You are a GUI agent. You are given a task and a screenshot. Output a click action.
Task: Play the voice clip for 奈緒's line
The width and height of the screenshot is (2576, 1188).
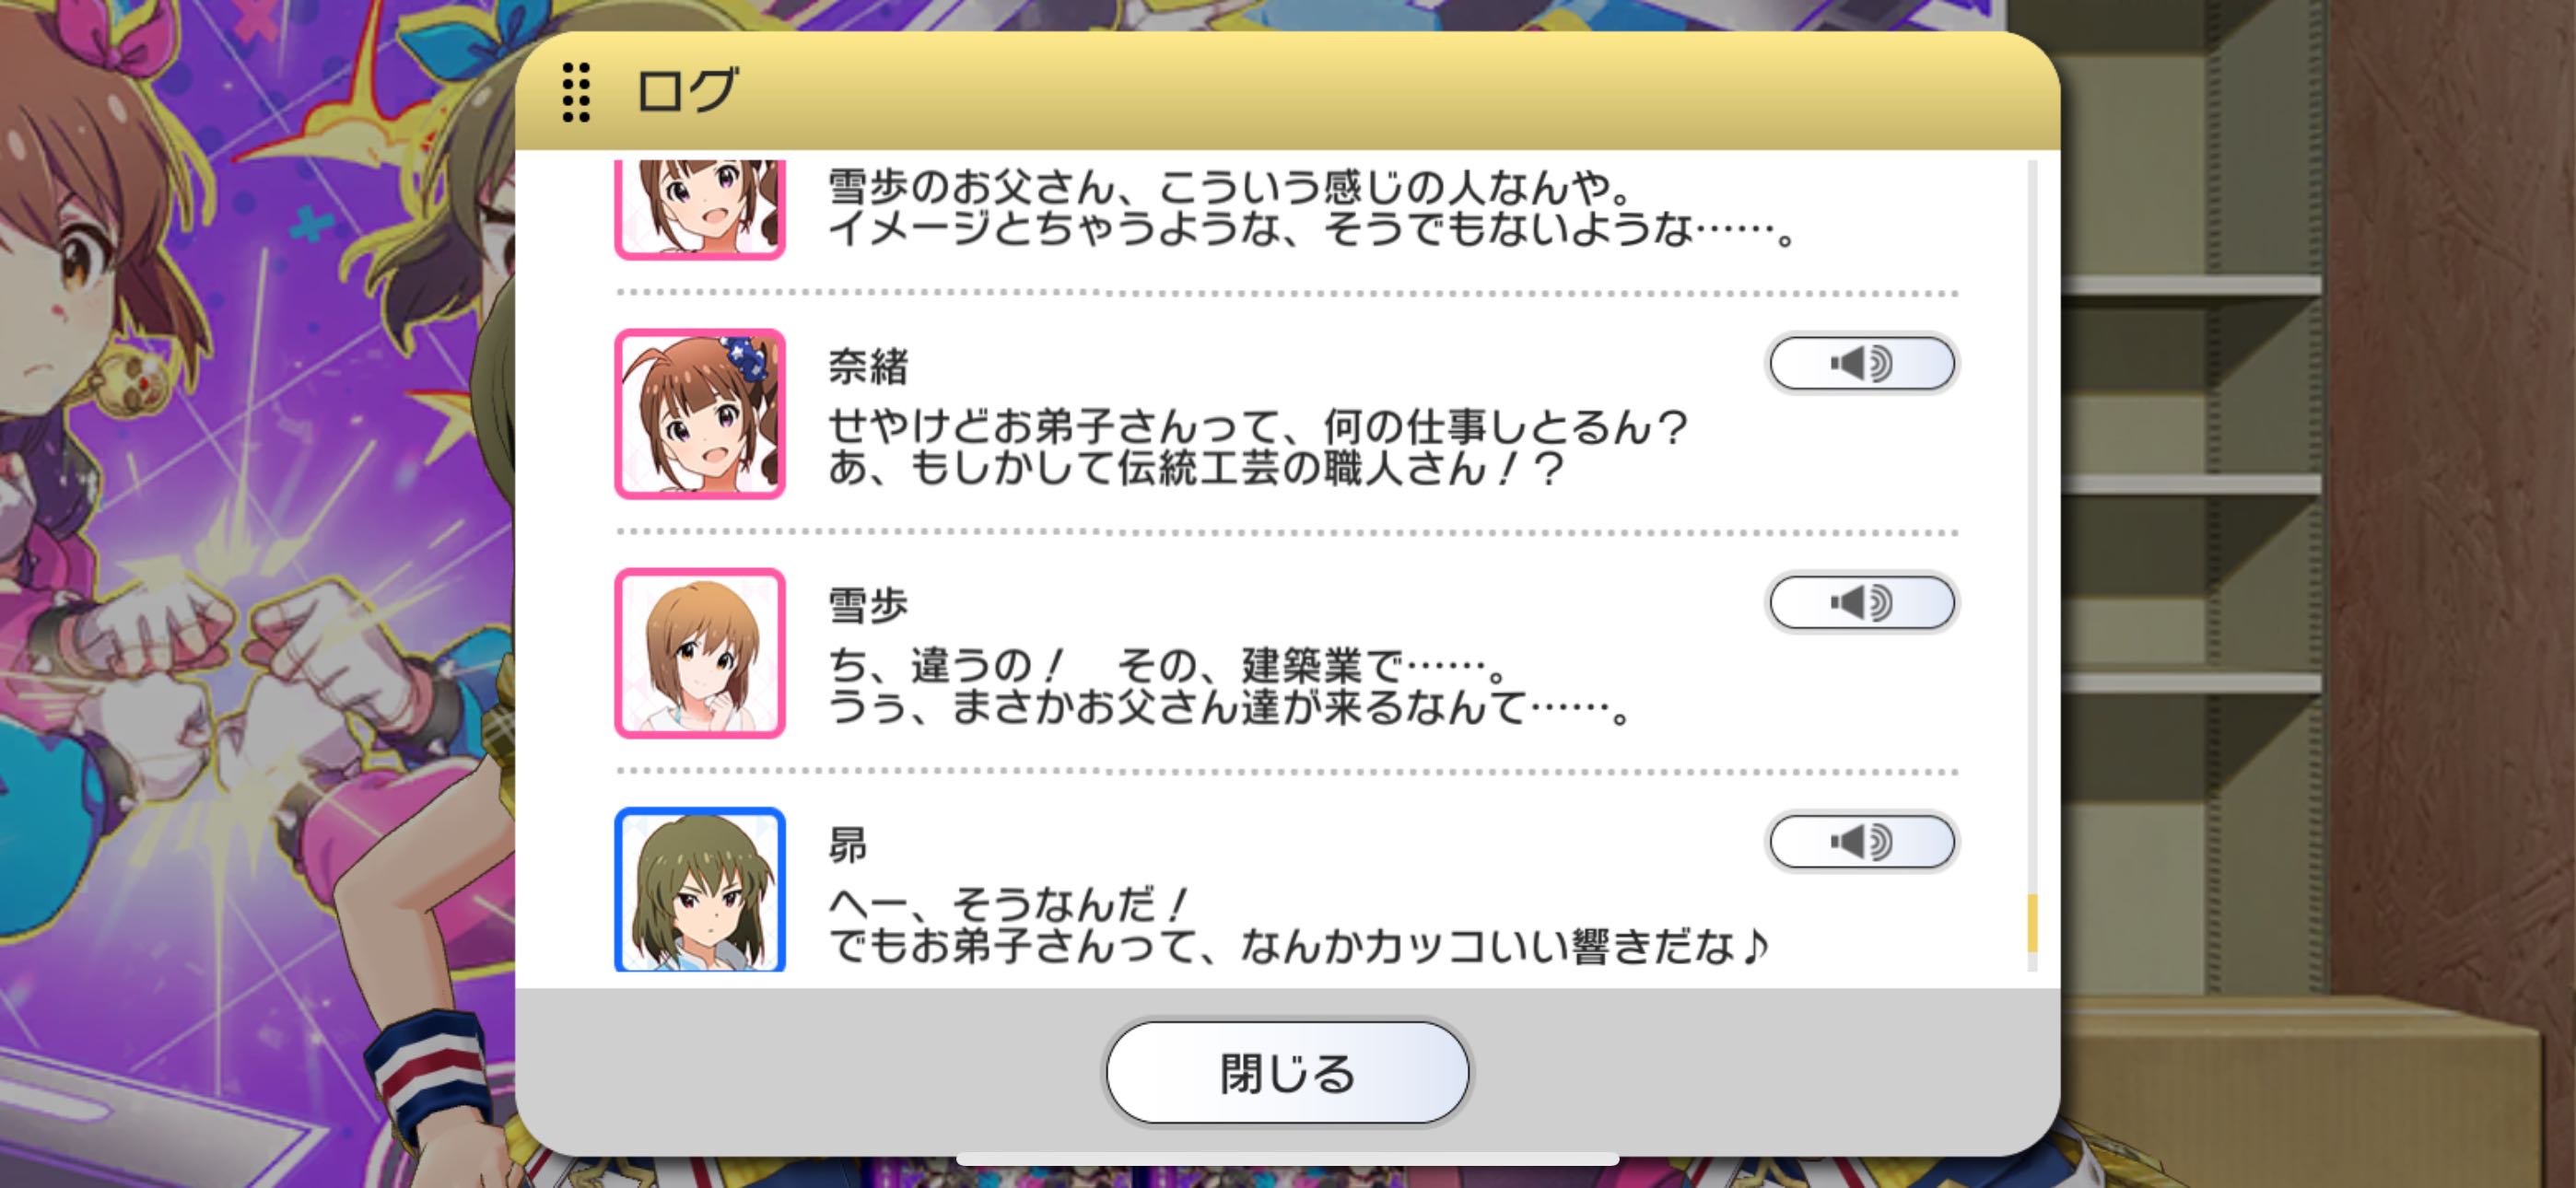click(x=1861, y=363)
